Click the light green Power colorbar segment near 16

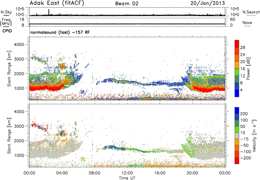237,72
